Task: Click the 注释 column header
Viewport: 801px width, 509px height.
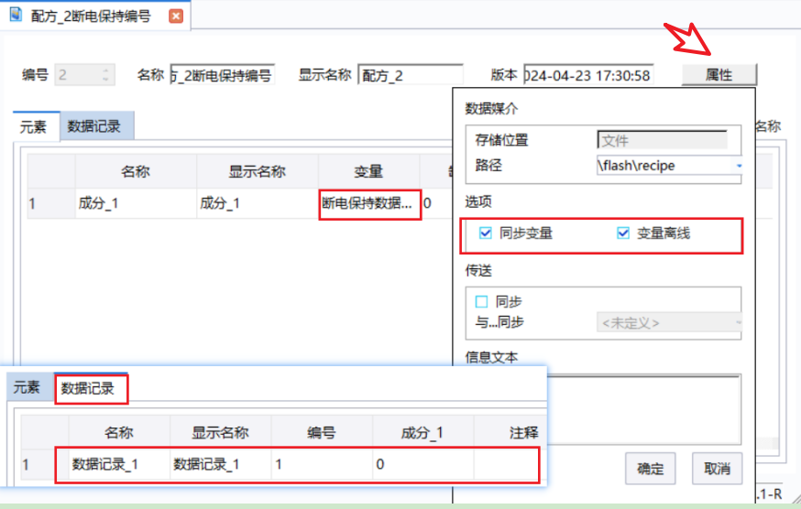Action: [x=510, y=432]
